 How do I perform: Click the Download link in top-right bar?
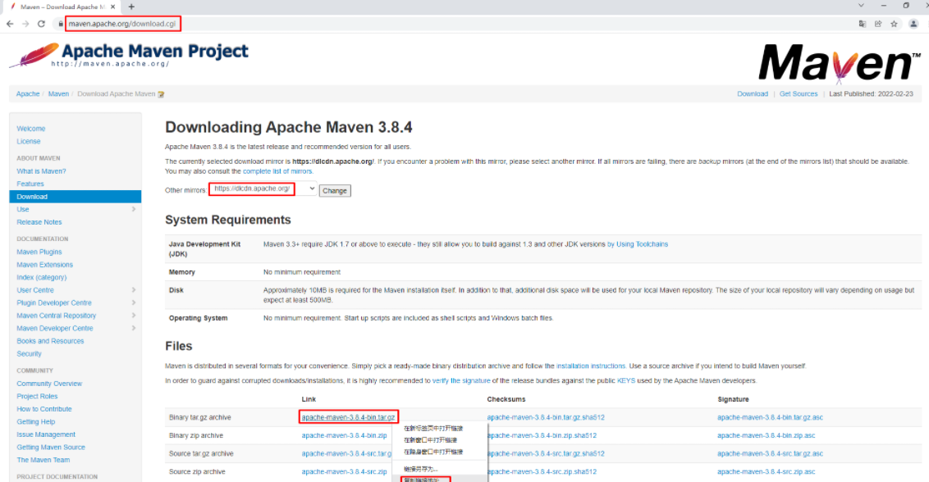click(x=753, y=94)
